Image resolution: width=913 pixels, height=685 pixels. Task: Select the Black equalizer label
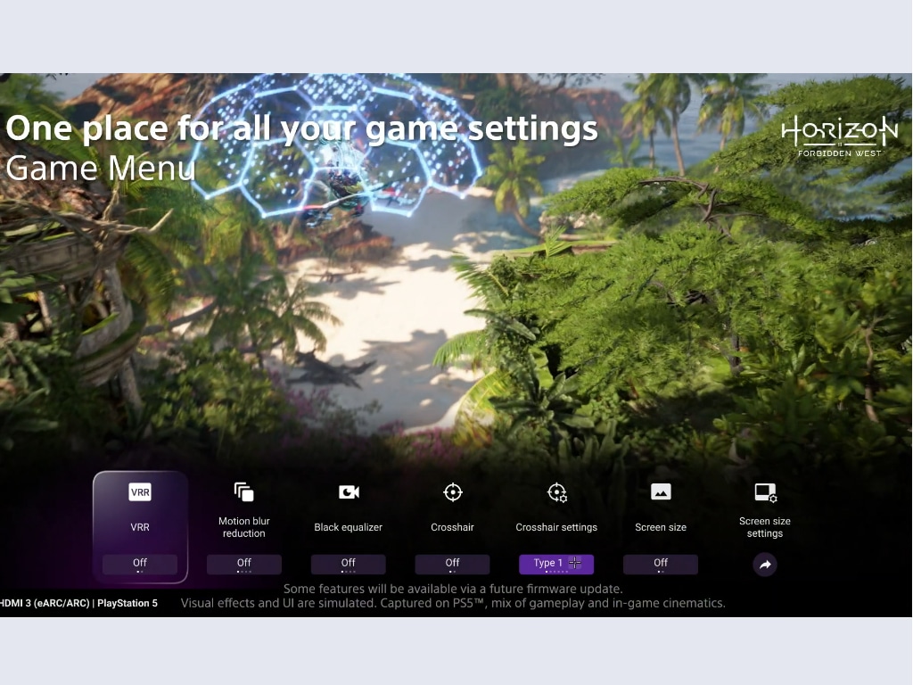[x=349, y=527]
